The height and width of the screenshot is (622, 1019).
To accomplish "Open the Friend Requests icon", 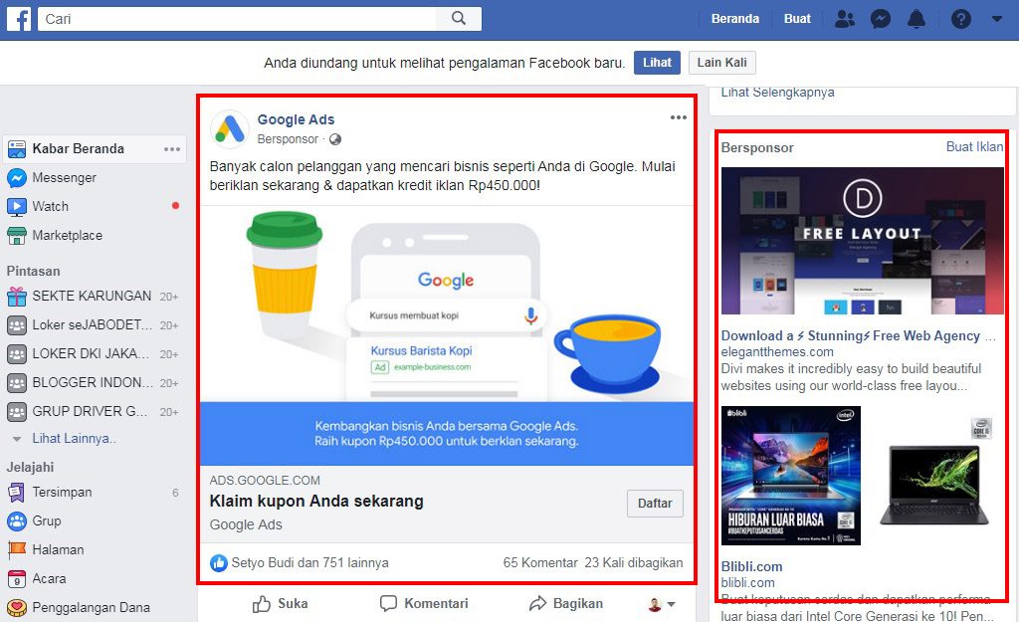I will 845,19.
